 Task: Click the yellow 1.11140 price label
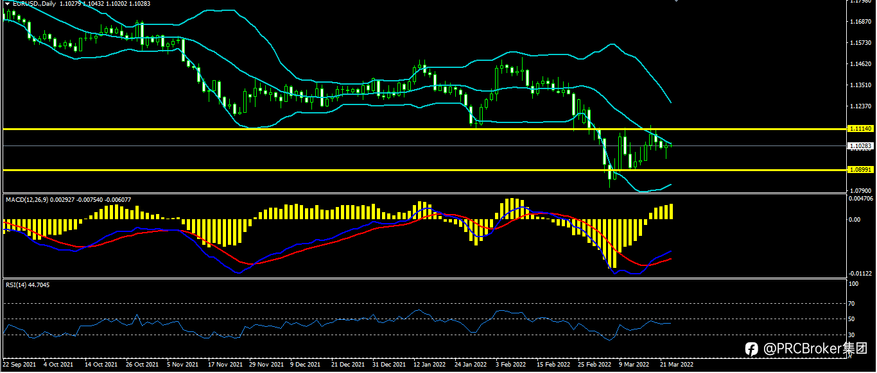(x=860, y=129)
